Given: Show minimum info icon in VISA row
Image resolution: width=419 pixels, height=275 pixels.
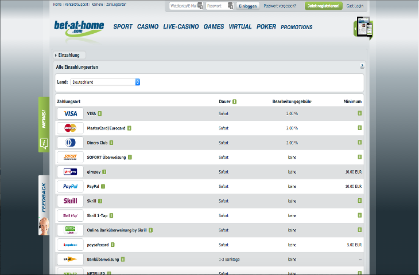Looking at the screenshot, I should [x=360, y=113].
